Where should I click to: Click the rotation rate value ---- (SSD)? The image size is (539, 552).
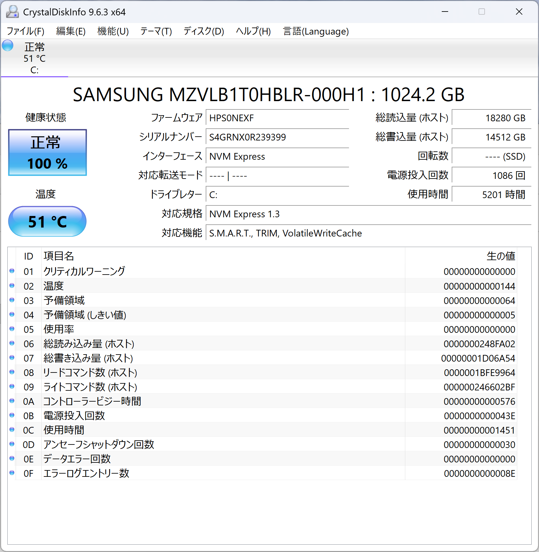tap(492, 156)
